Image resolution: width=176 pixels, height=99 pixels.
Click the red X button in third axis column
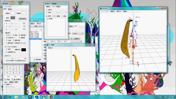[20, 67]
